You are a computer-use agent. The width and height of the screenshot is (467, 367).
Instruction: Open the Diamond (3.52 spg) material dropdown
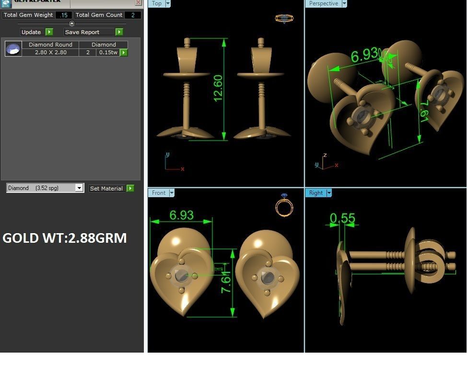(79, 188)
